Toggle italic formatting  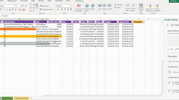coord(4,9)
